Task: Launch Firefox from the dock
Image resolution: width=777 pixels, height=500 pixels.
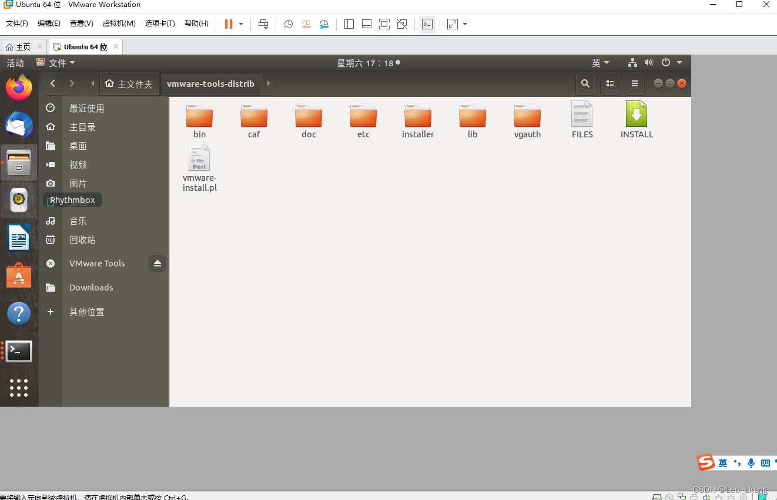Action: click(x=19, y=88)
